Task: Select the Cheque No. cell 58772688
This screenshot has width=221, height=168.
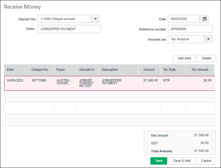Action: pos(41,83)
